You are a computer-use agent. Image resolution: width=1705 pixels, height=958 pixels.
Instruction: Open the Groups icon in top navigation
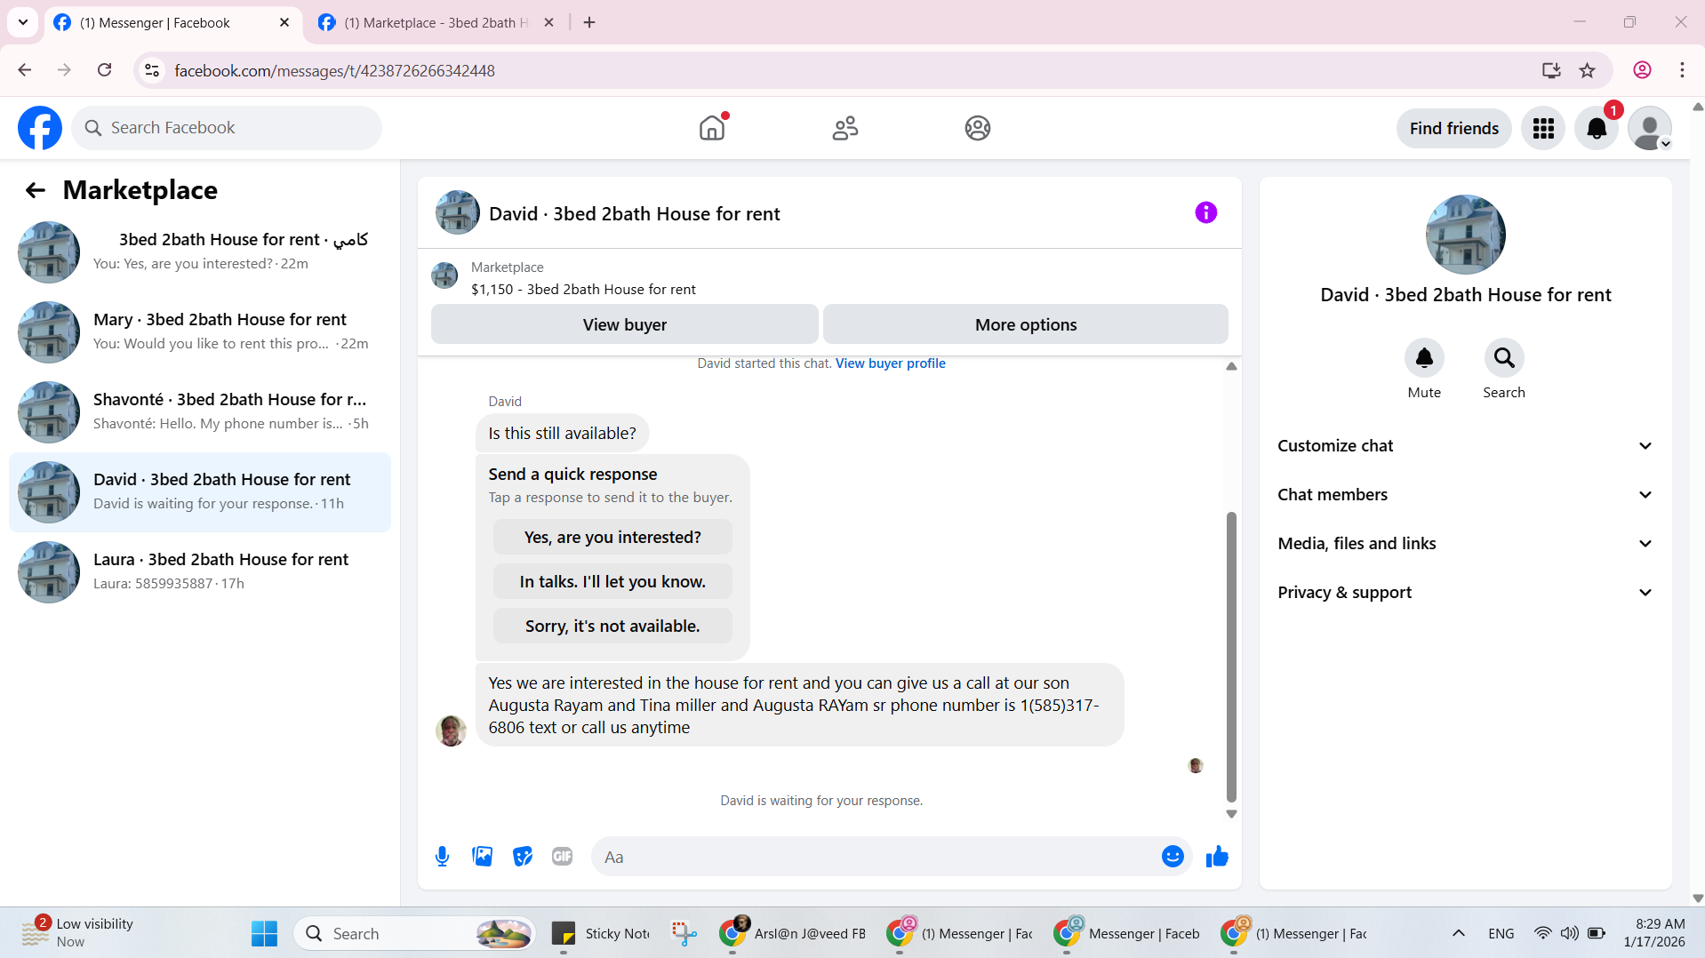[977, 128]
